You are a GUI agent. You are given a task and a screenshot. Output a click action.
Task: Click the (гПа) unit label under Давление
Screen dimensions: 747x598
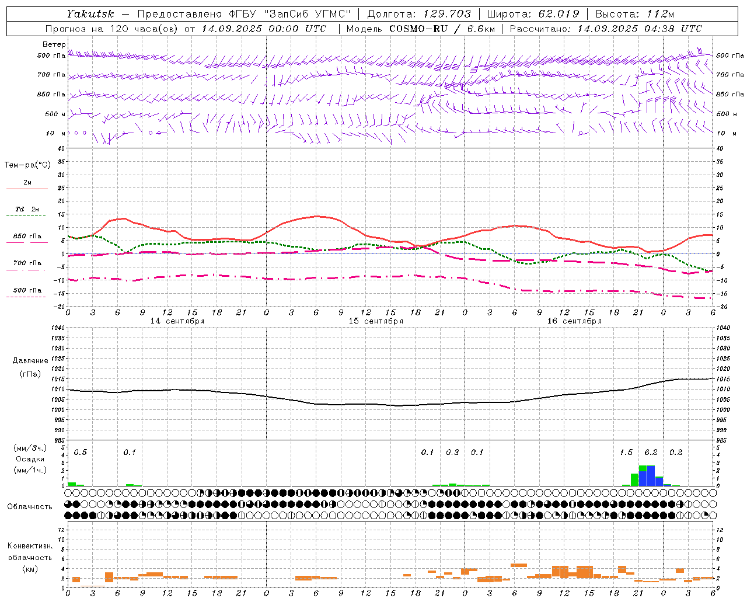click(30, 374)
